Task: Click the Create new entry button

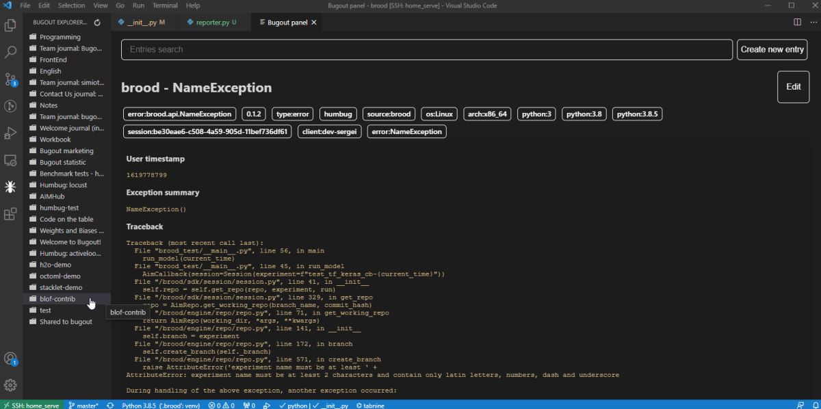Action: point(772,49)
